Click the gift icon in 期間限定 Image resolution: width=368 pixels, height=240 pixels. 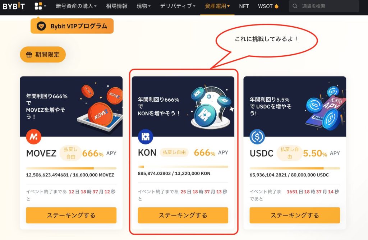tap(29, 55)
